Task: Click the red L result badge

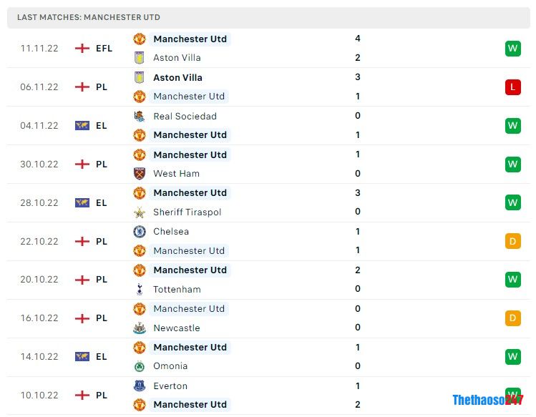Action: [512, 87]
